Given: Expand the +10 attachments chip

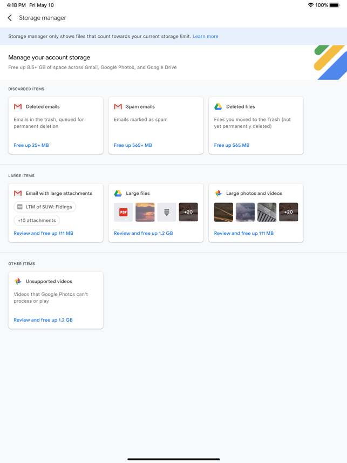Looking at the screenshot, I should (37, 220).
